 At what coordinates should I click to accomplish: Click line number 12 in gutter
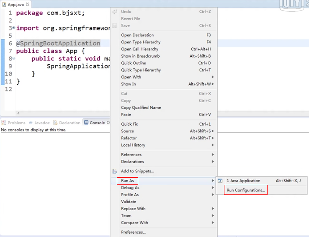pyautogui.click(x=8, y=89)
